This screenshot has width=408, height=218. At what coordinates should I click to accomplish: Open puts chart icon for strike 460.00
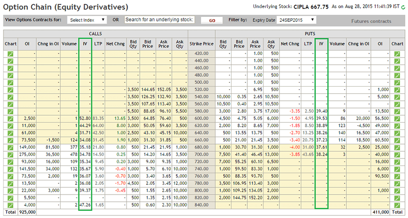coord(397,68)
